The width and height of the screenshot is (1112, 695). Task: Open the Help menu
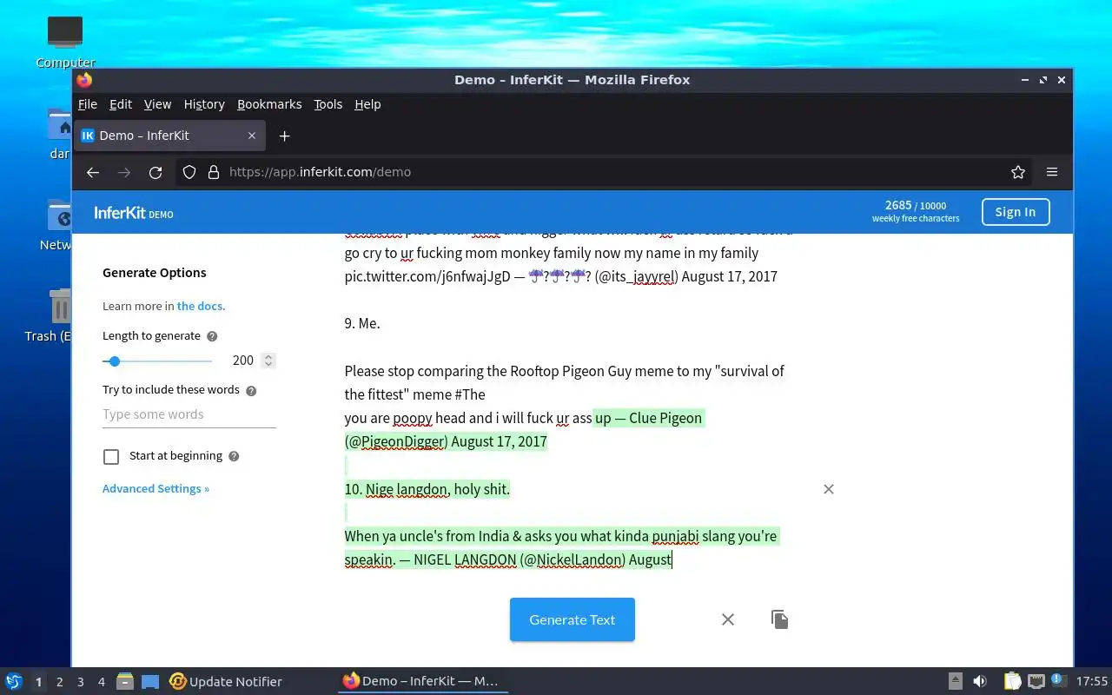pyautogui.click(x=367, y=104)
